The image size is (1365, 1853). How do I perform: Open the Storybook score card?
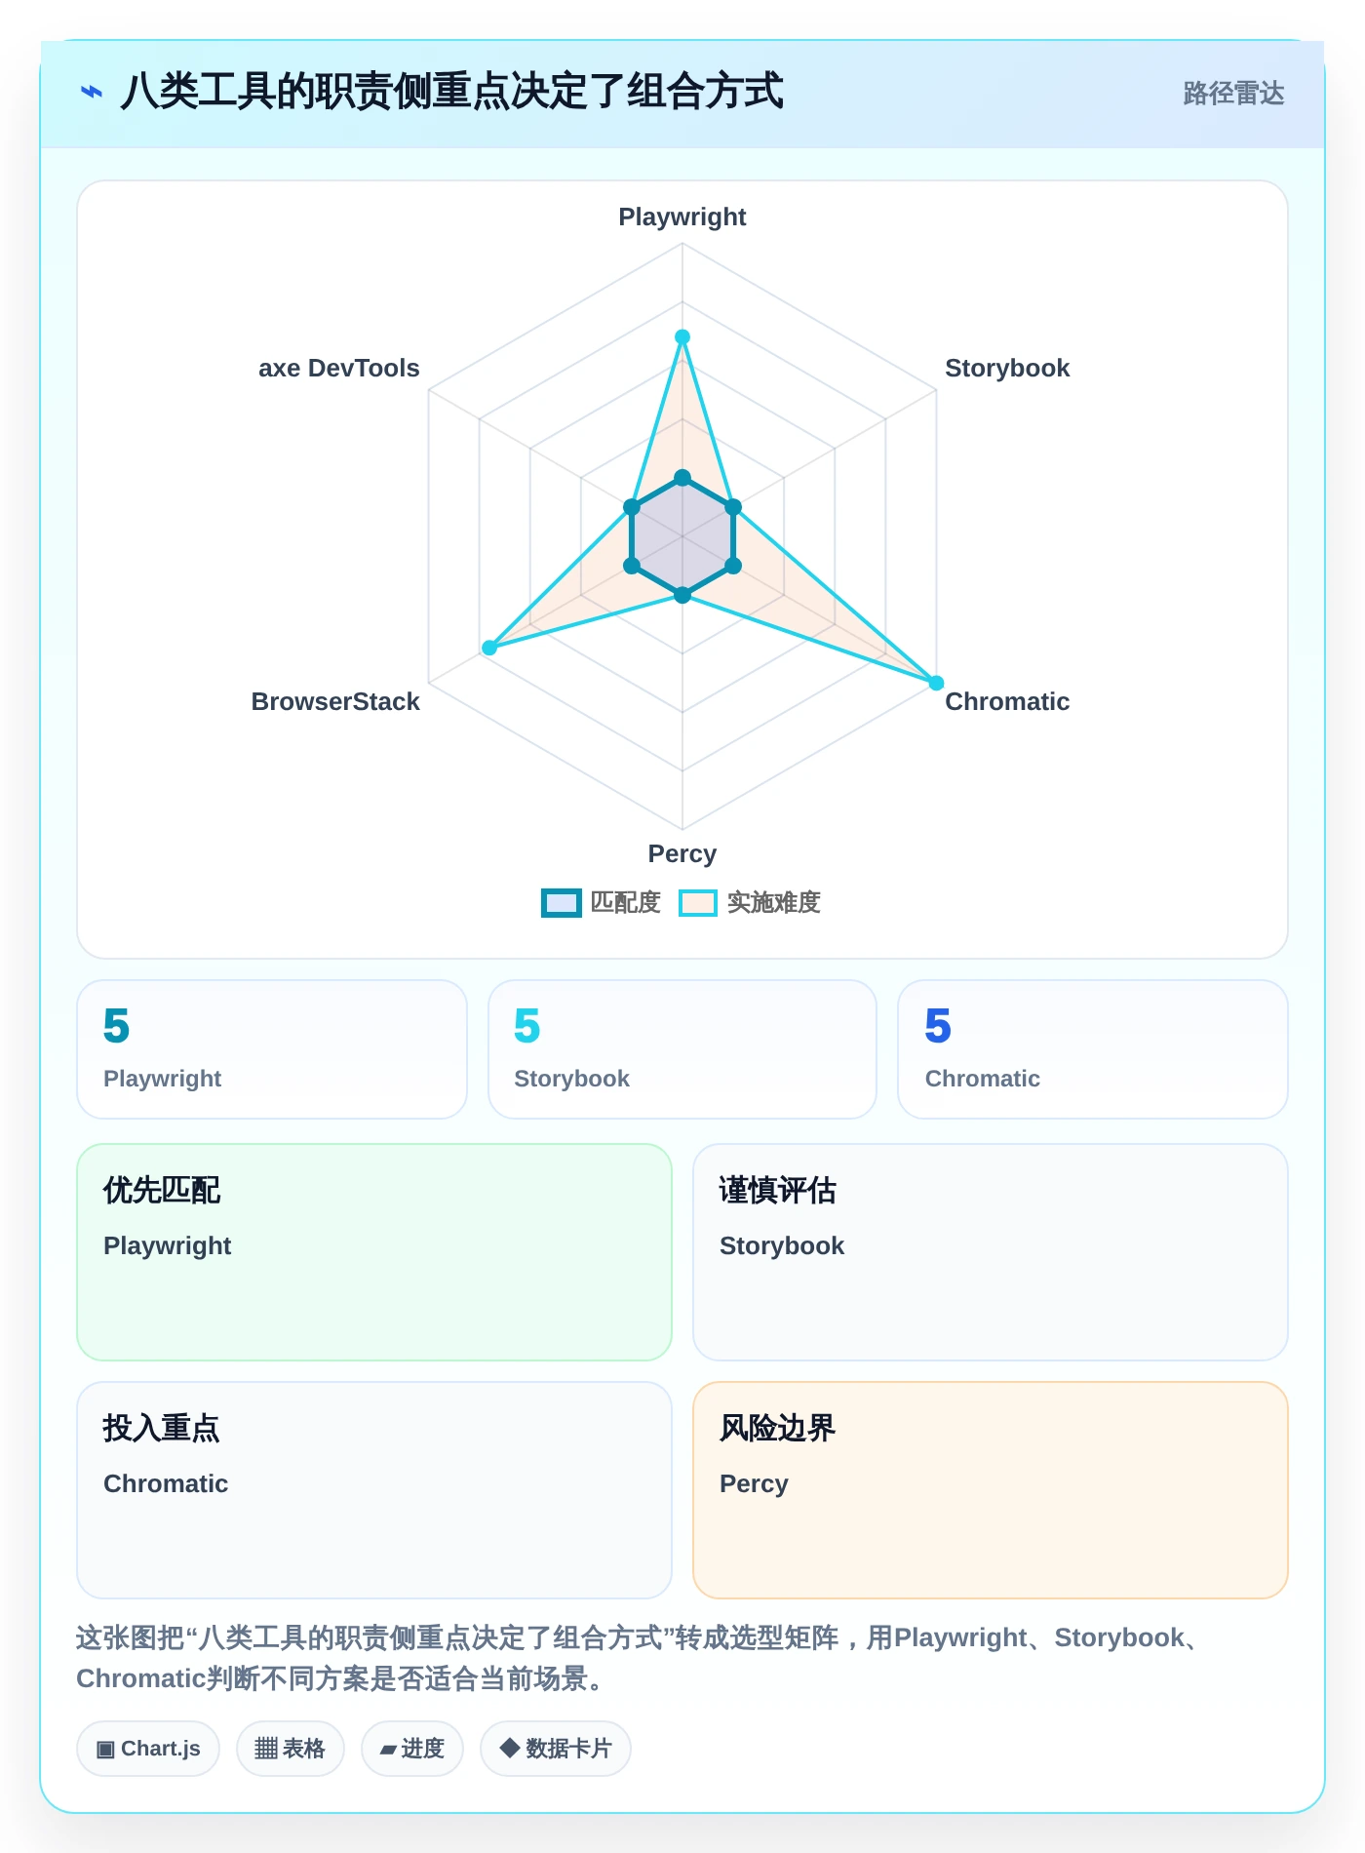(682, 1049)
